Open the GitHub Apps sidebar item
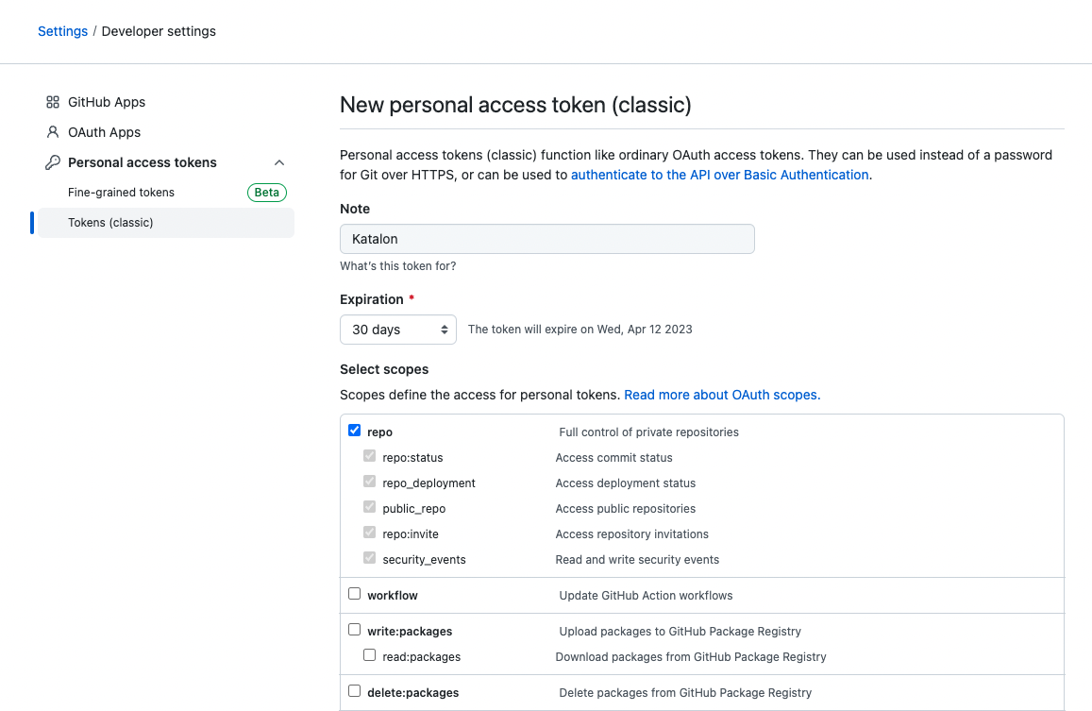The width and height of the screenshot is (1092, 711). (107, 102)
